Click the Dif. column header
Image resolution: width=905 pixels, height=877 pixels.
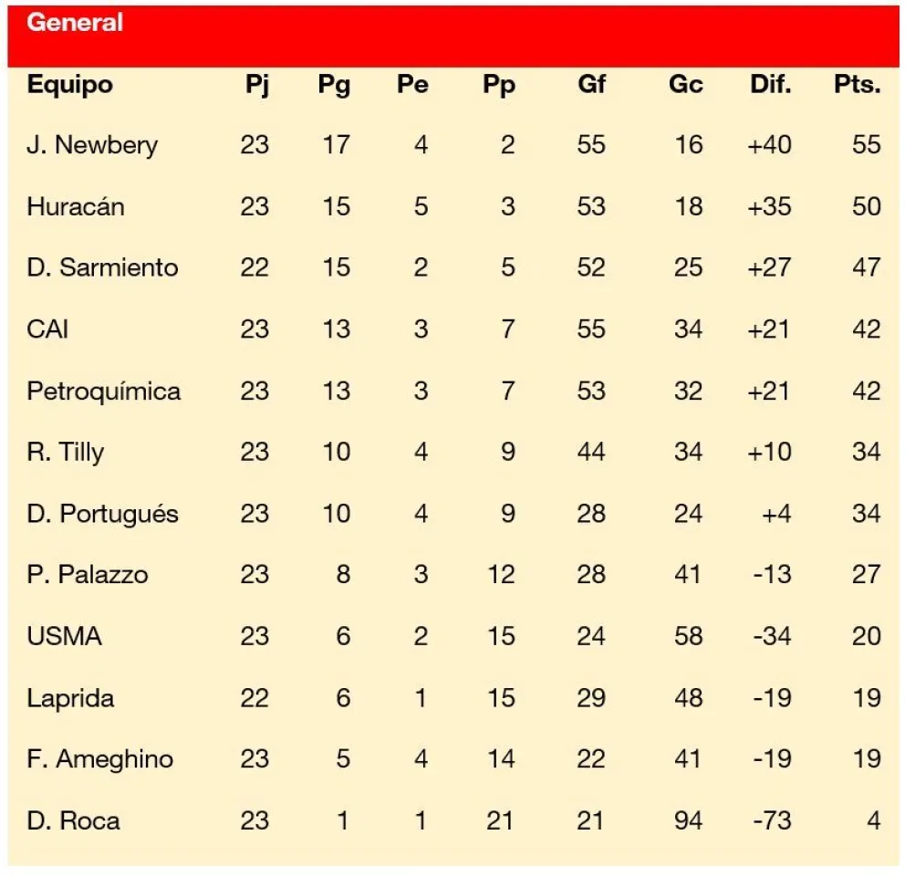[771, 84]
